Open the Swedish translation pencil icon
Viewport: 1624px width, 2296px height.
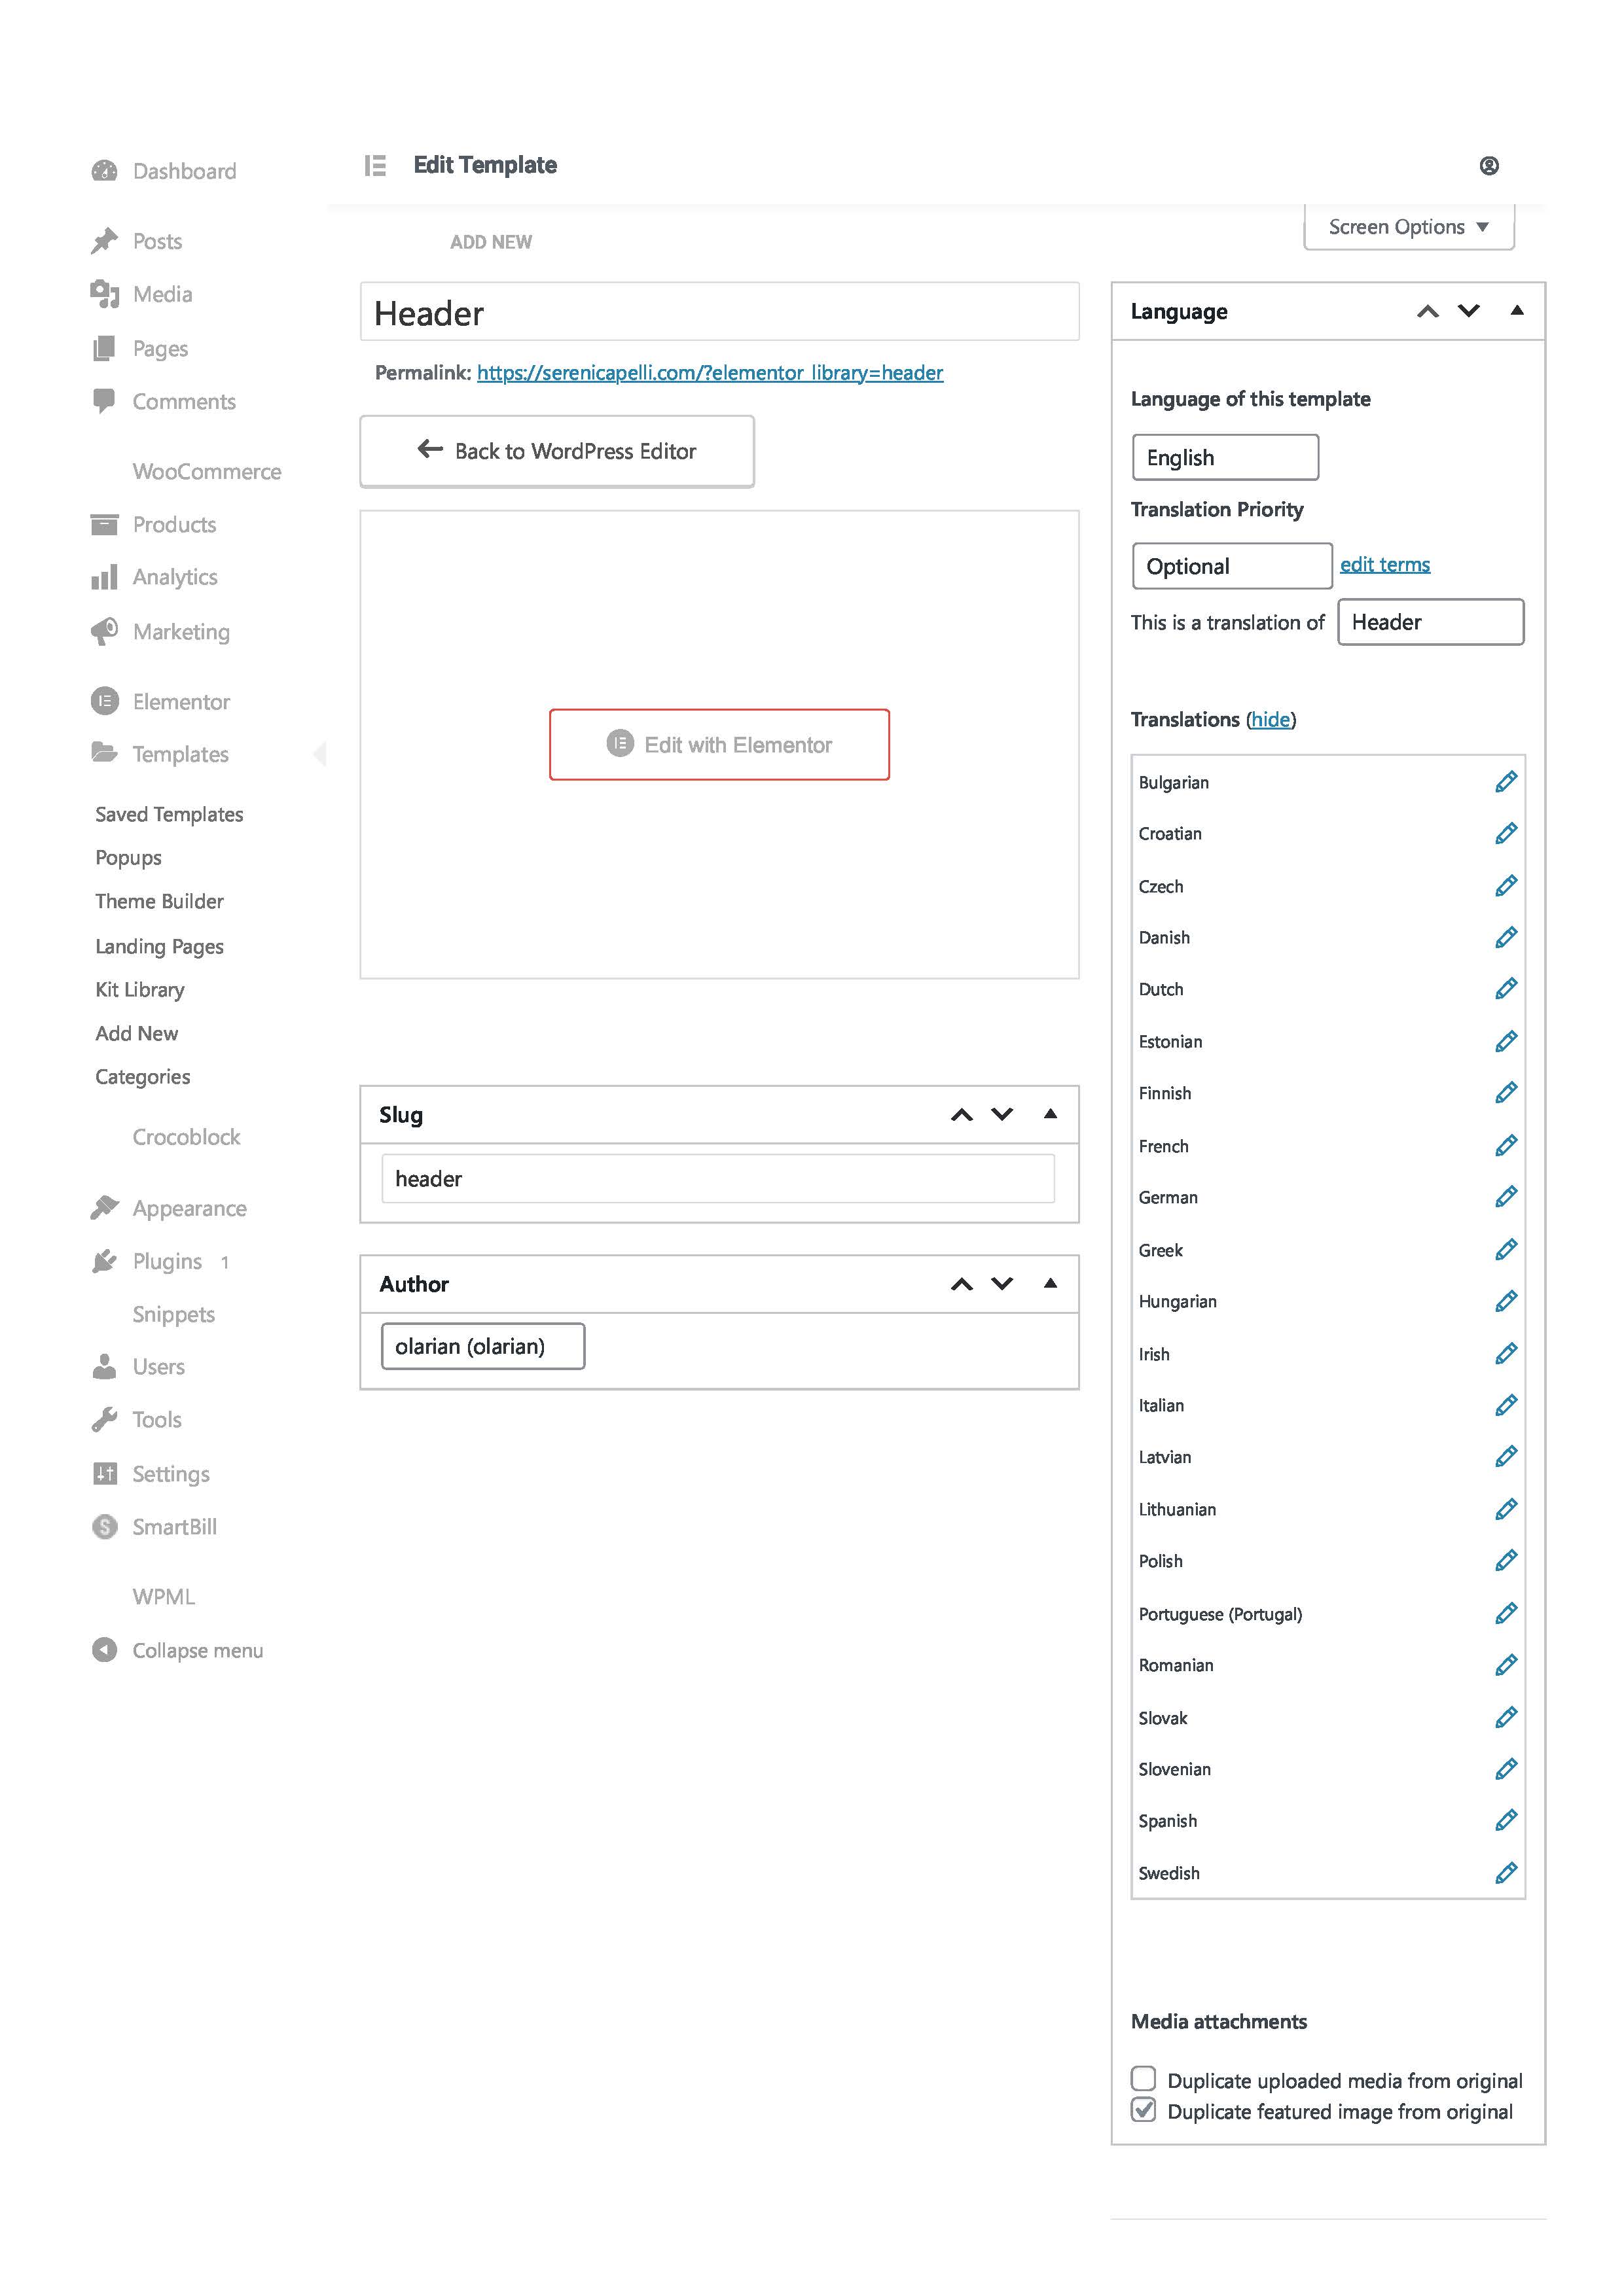[1505, 1872]
